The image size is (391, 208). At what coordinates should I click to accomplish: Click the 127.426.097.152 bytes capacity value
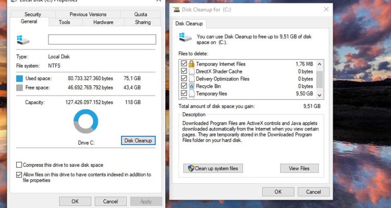pyautogui.click(x=89, y=102)
